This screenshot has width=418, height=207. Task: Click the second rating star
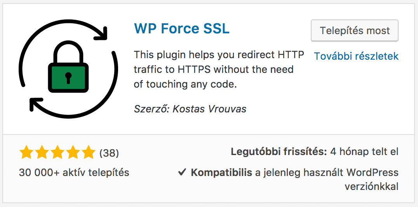(42, 153)
